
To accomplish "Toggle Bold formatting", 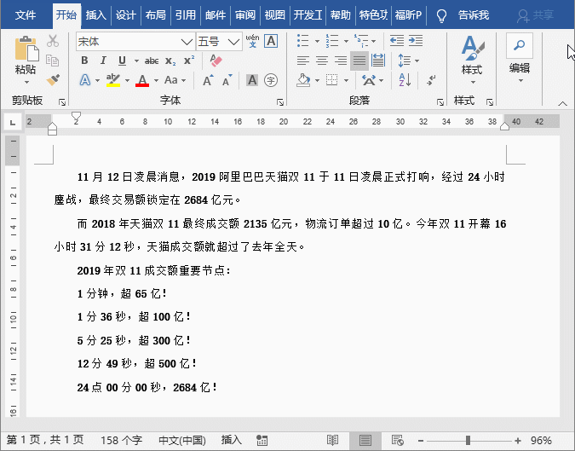I will click(x=84, y=61).
